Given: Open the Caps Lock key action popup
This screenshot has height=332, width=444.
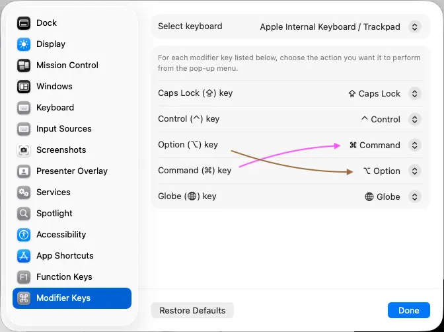Looking at the screenshot, I should click(414, 94).
